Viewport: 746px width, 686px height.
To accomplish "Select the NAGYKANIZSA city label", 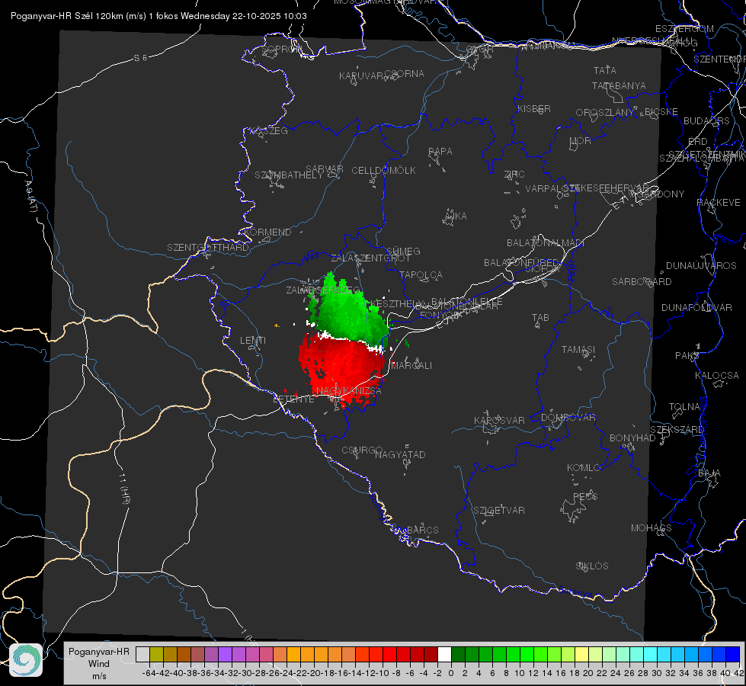I will tap(349, 391).
